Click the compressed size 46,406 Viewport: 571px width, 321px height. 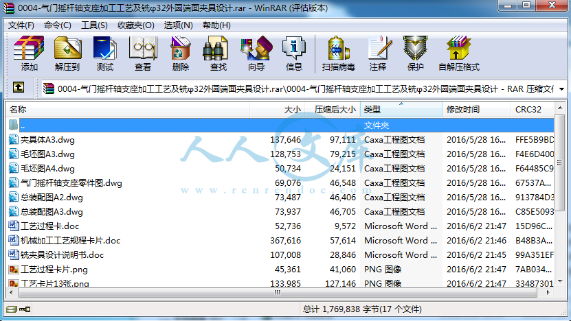pyautogui.click(x=343, y=198)
